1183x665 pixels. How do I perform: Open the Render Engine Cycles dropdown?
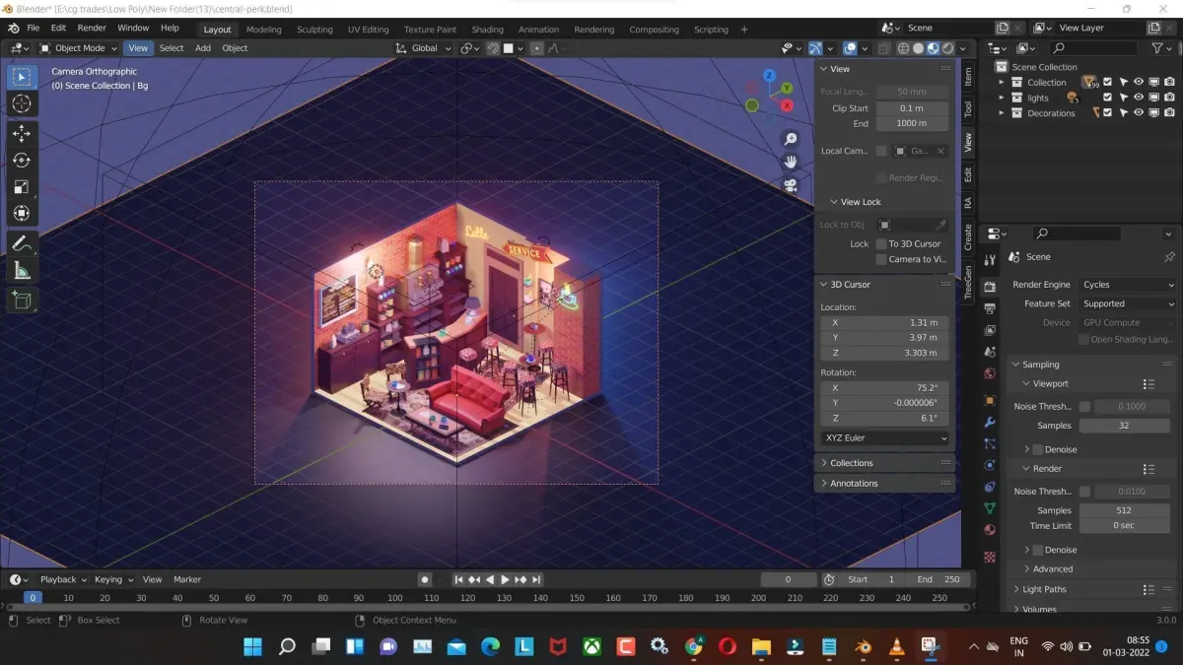[x=1128, y=285]
